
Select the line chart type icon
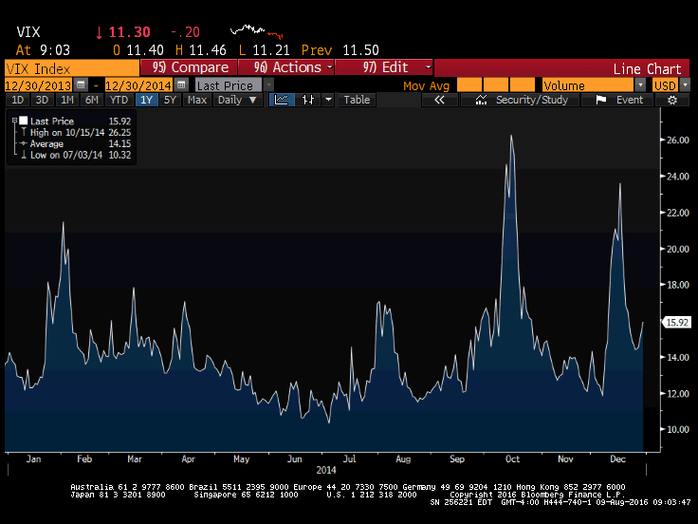[282, 100]
